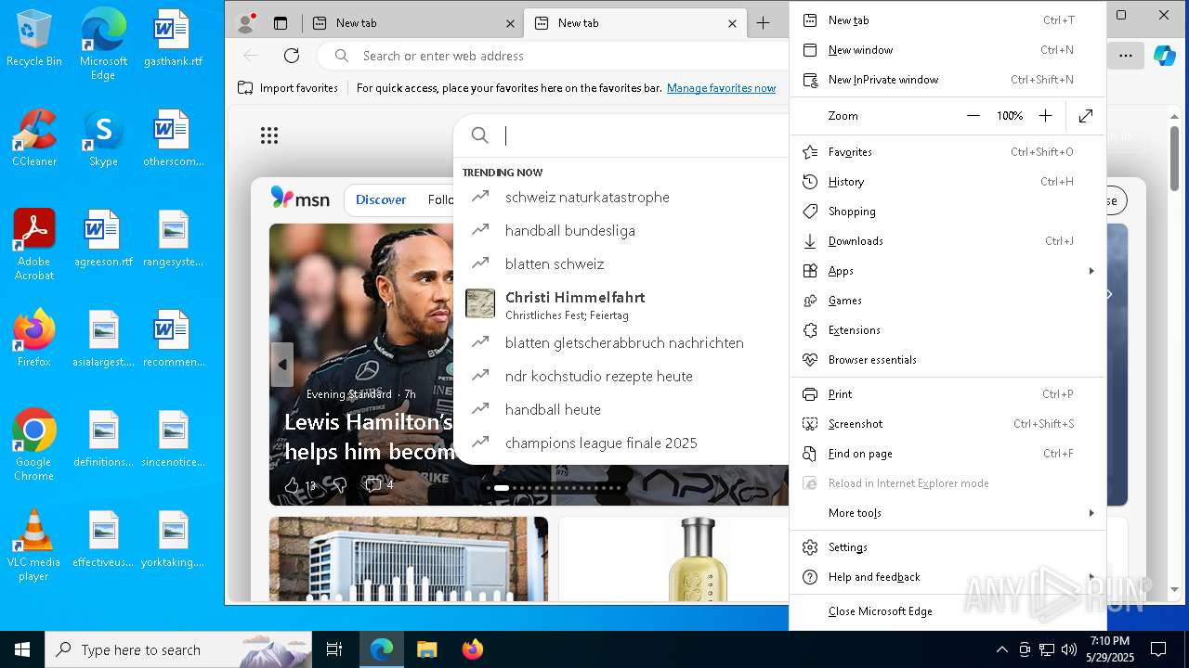Refresh the page with the reload icon
1189x668 pixels.
(x=292, y=56)
